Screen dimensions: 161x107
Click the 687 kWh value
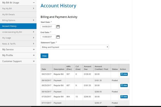(68, 86)
